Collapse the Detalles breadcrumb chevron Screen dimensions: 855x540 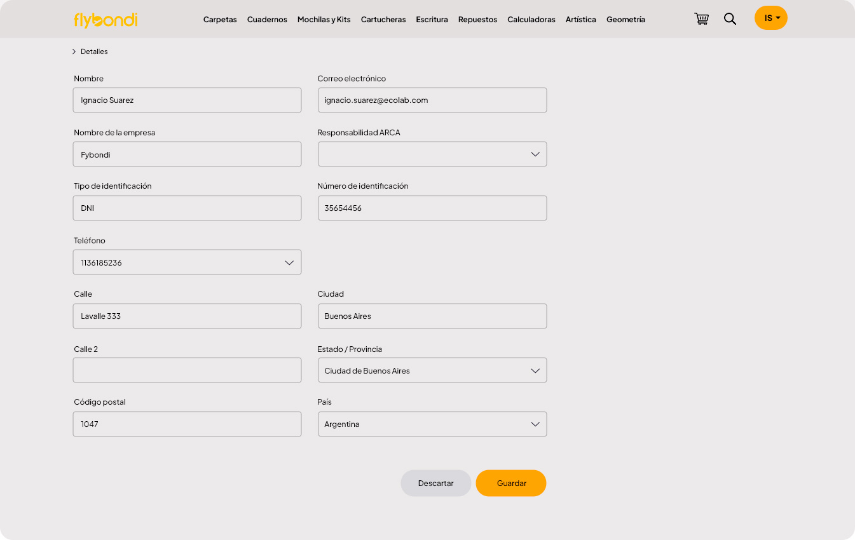click(x=74, y=51)
